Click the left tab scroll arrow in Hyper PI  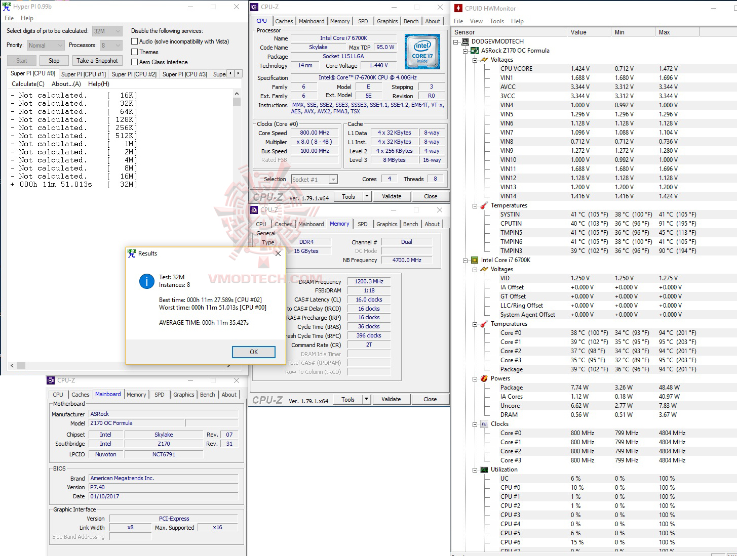(x=230, y=73)
